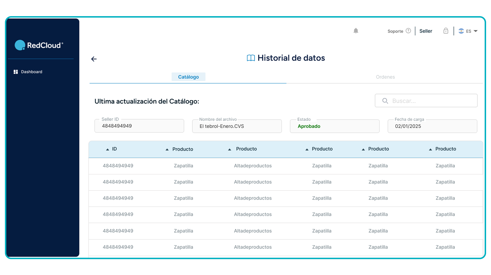This screenshot has height=275, width=491.
Task: Click the Nombre del archivo field
Action: [237, 126]
